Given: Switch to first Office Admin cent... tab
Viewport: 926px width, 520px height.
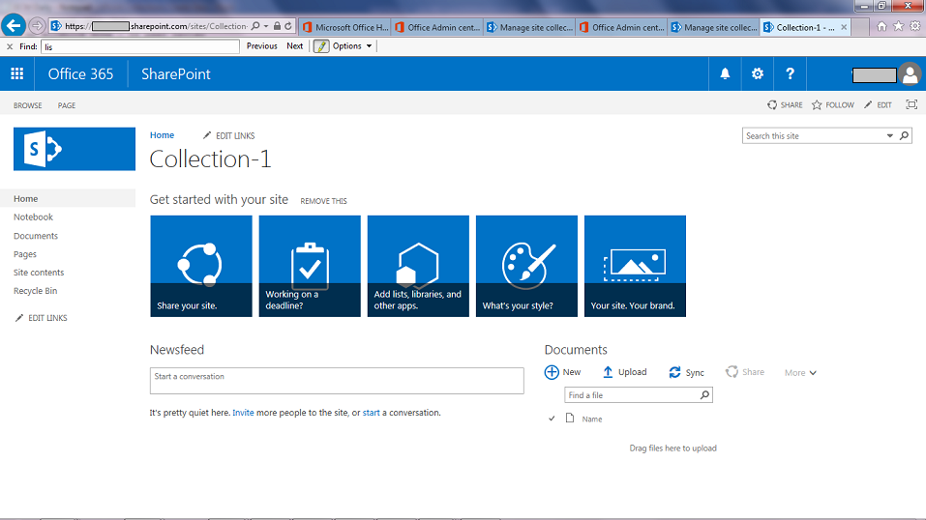Looking at the screenshot, I should (437, 27).
